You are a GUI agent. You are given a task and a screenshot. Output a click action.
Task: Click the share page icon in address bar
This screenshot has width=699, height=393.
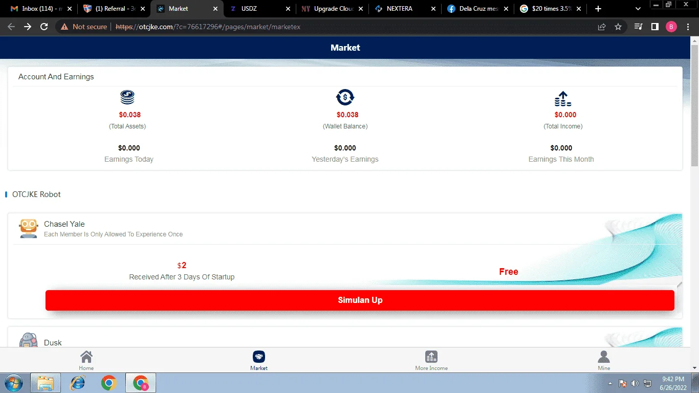[602, 27]
